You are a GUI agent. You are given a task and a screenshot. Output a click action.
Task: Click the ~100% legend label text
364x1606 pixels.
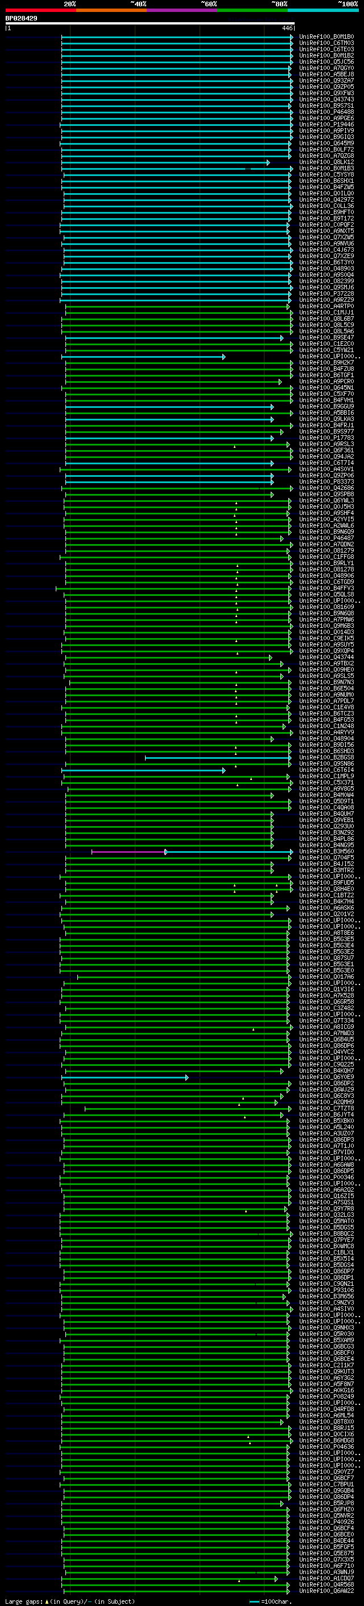click(x=349, y=4)
